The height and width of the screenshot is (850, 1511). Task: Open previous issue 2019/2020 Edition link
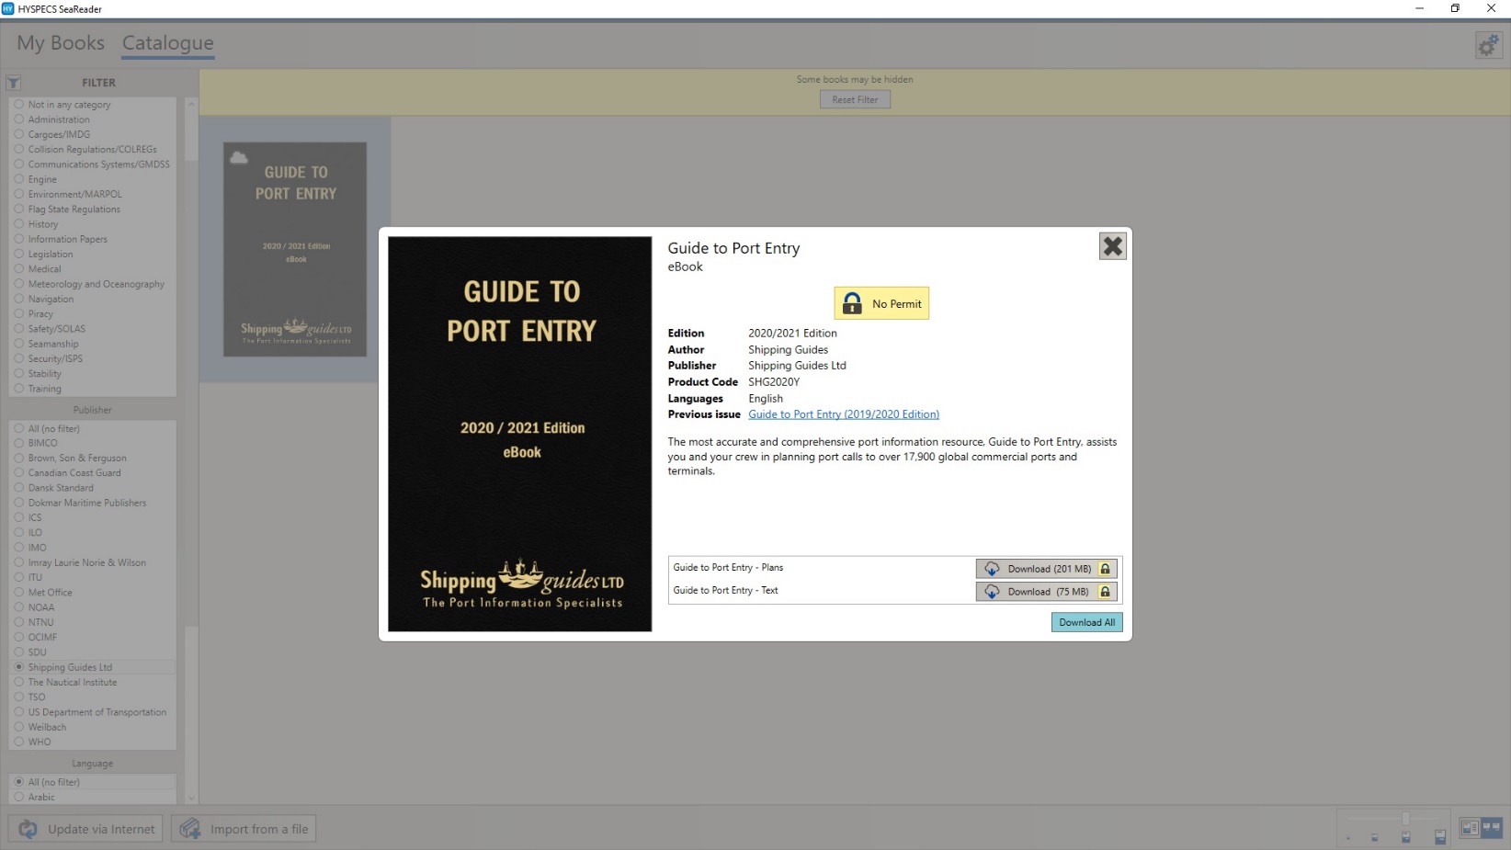843,414
